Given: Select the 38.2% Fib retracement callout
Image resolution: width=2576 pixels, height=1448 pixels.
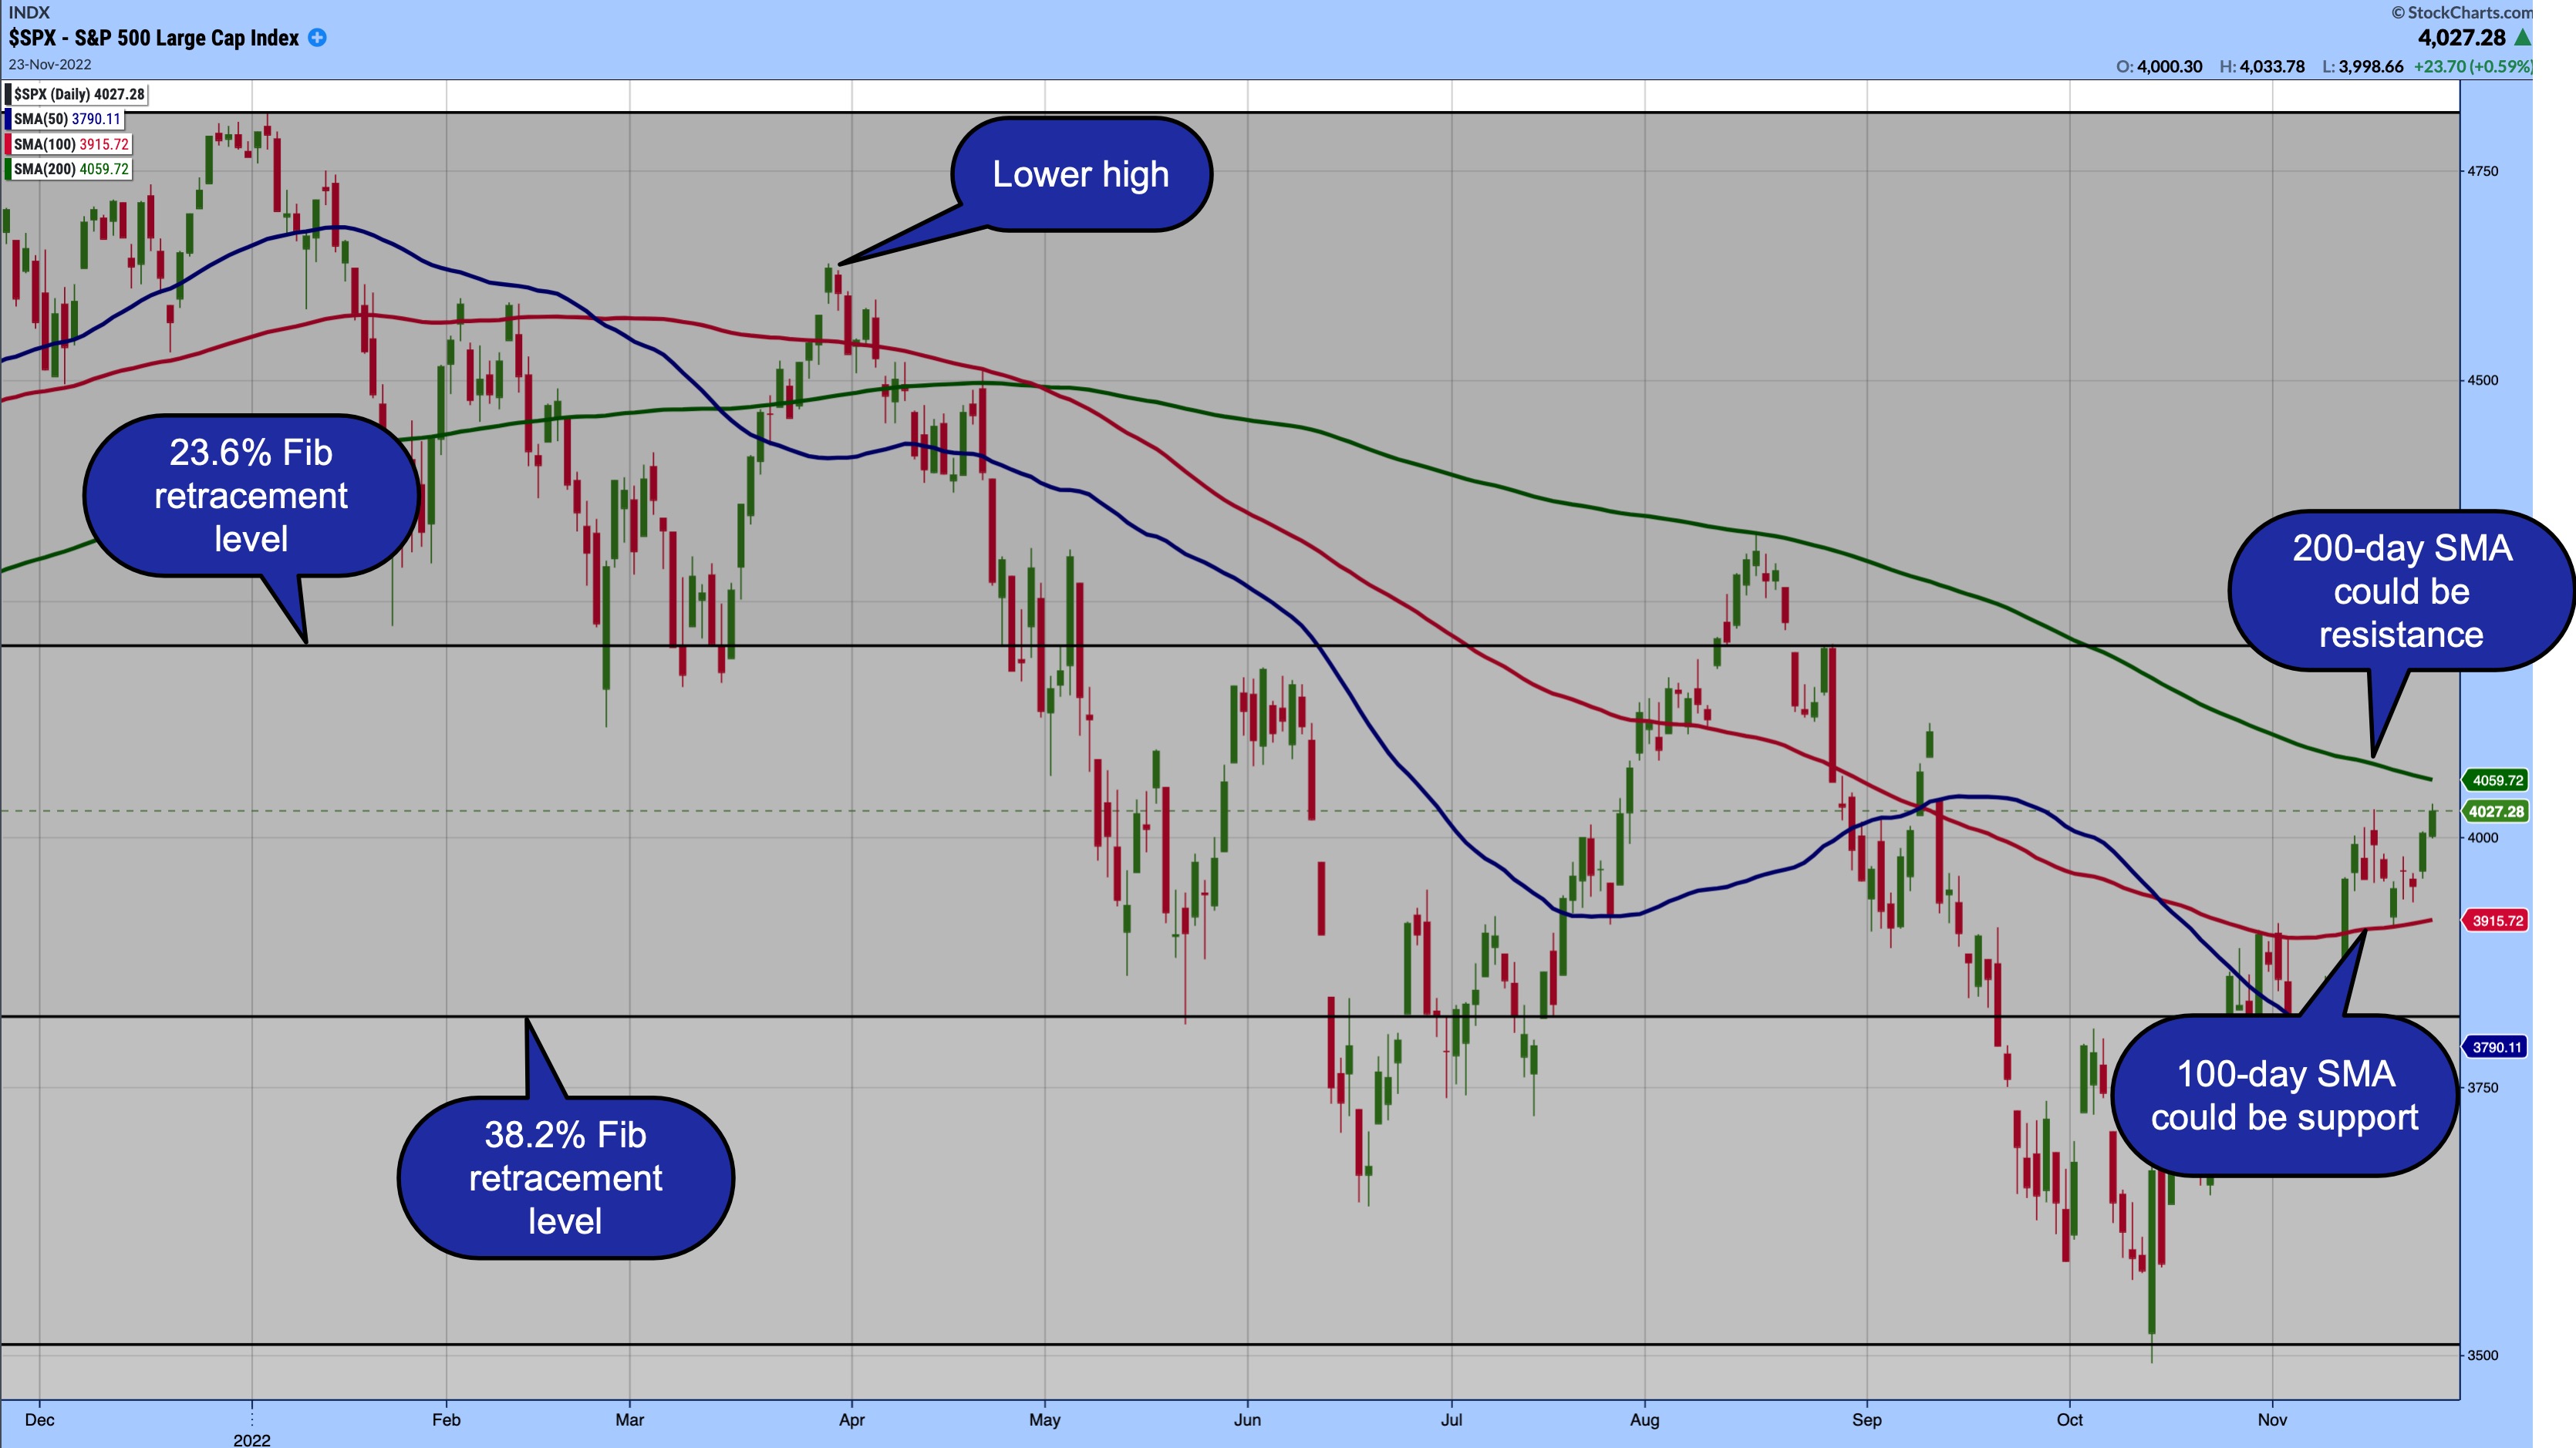Looking at the screenshot, I should (565, 1178).
